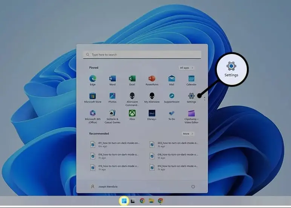The width and height of the screenshot is (291, 208).
Task: Open SupportAssist
Action: tap(172, 98)
